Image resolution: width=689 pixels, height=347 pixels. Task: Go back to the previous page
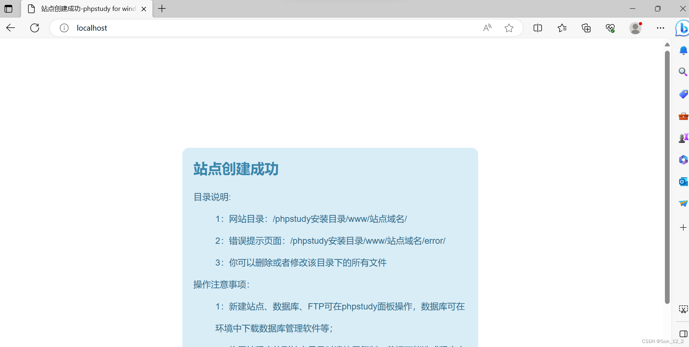point(11,28)
